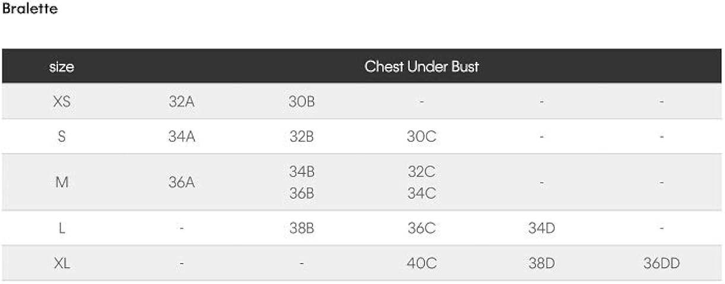725x284 pixels.
Task: Click the 32A cell
Action: (x=182, y=101)
